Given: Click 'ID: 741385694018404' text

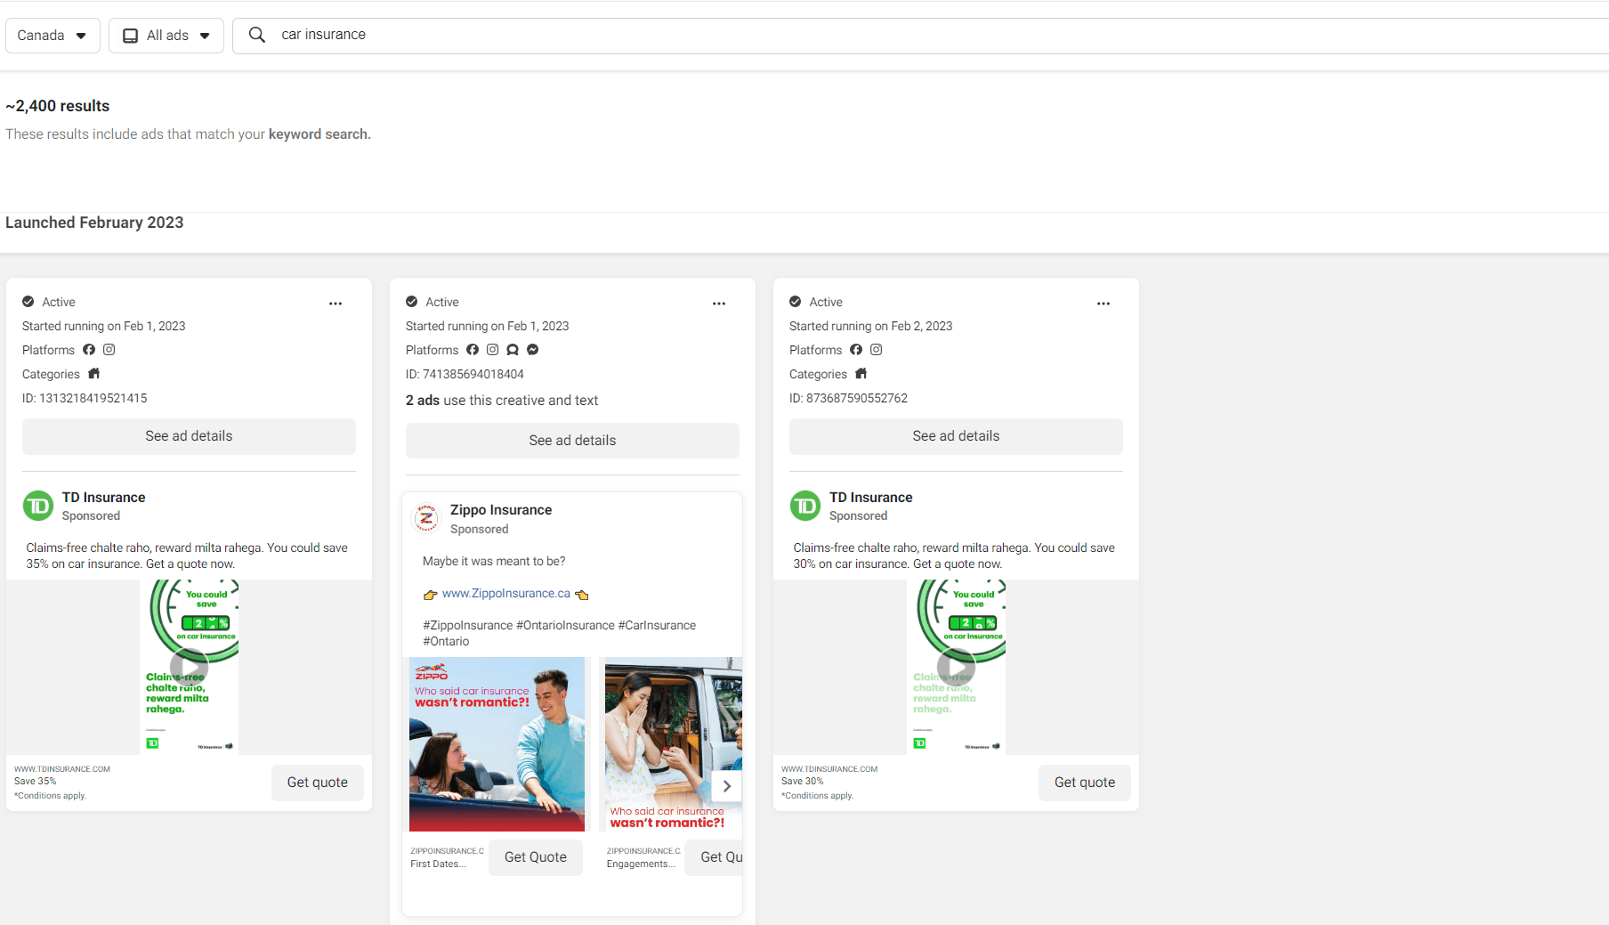Looking at the screenshot, I should [465, 375].
